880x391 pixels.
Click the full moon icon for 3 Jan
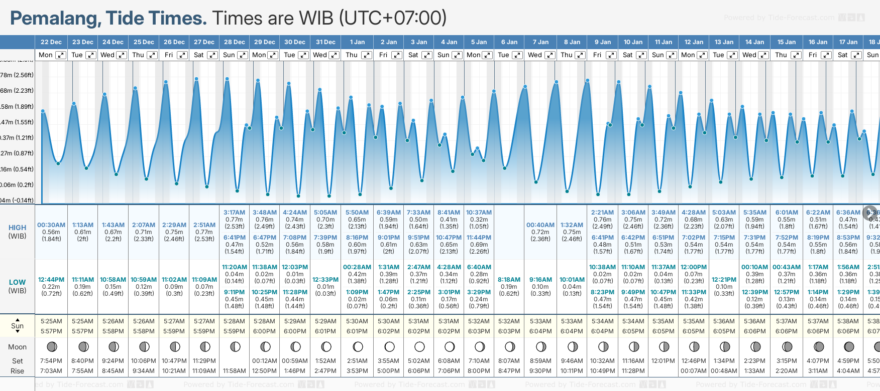(419, 346)
